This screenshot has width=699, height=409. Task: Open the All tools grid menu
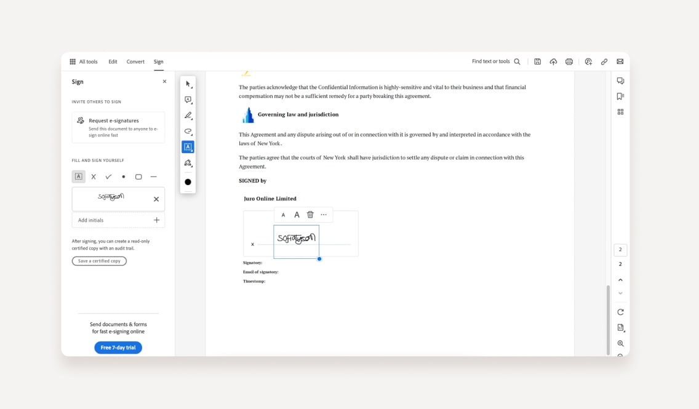coord(83,62)
